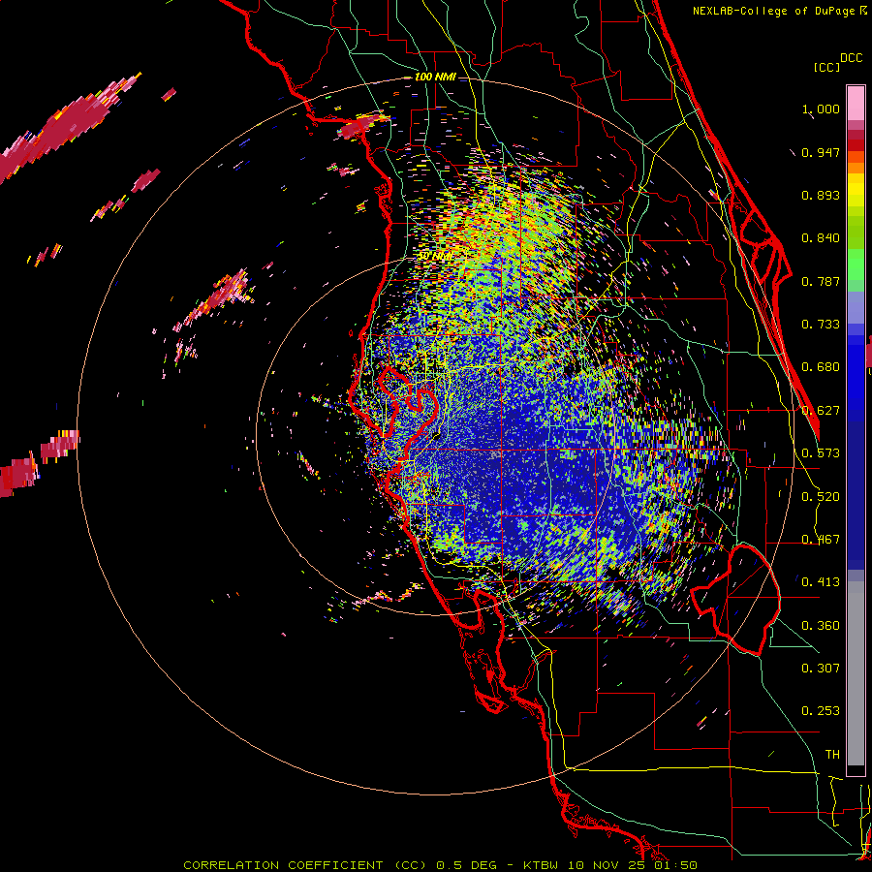Click the CORRELATION COEFFICIENT (CC) caption text

click(305, 865)
